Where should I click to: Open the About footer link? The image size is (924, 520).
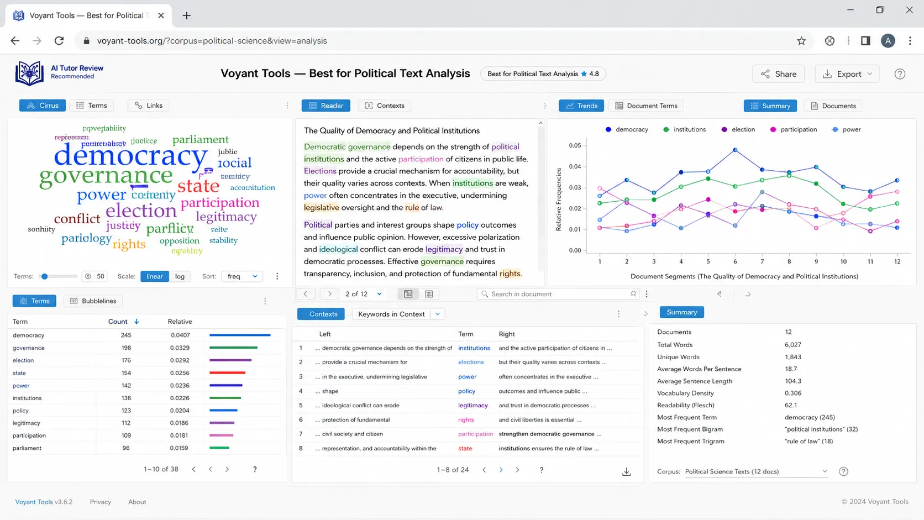coord(137,502)
